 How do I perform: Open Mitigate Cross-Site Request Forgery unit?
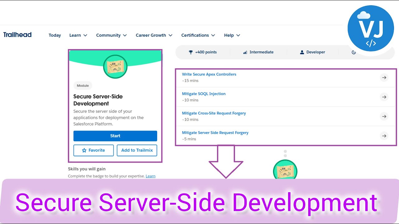pos(214,113)
